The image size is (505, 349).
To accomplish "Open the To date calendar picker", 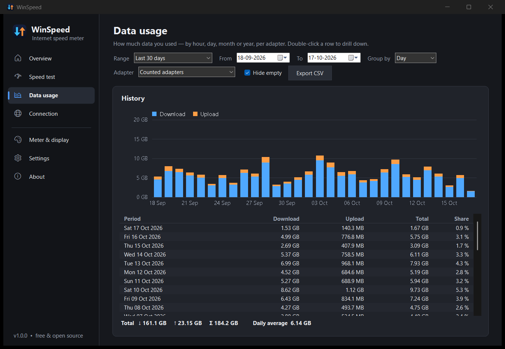I will point(353,58).
